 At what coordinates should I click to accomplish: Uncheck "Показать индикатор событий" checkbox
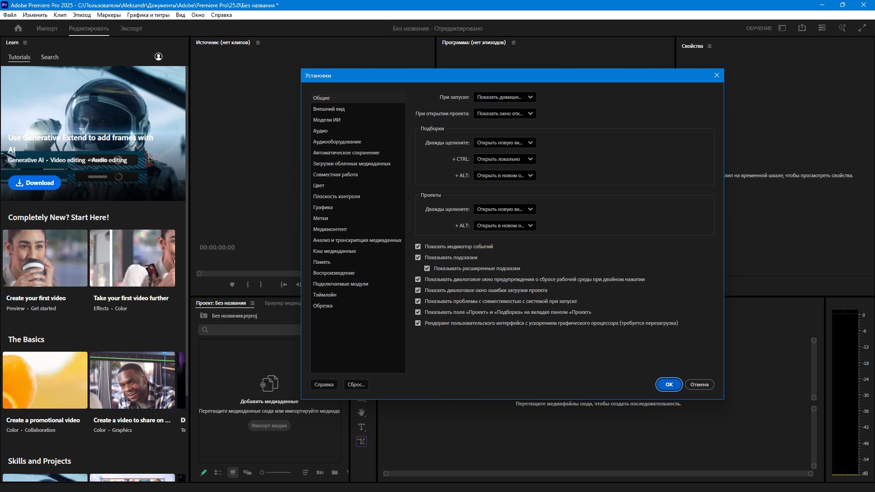418,246
